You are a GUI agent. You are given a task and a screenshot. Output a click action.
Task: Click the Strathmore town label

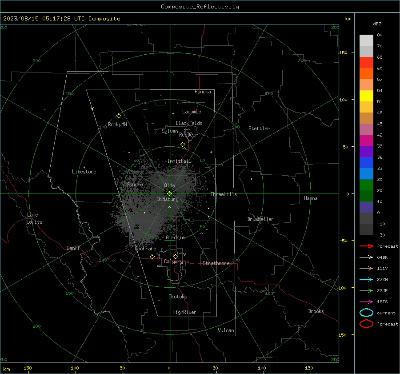[216, 263]
